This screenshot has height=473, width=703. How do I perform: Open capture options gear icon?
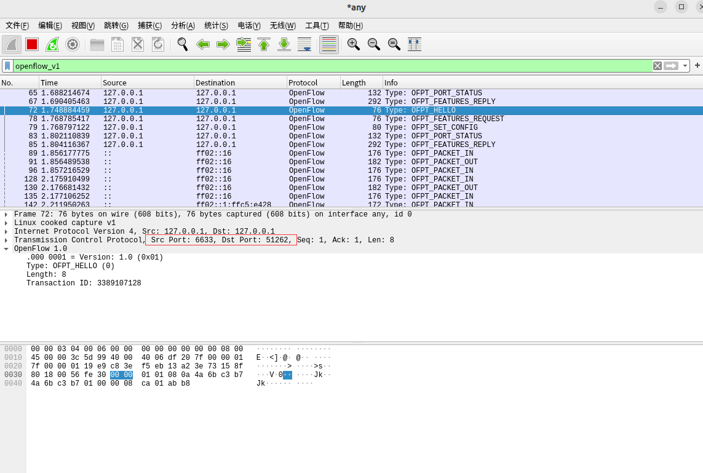[72, 44]
